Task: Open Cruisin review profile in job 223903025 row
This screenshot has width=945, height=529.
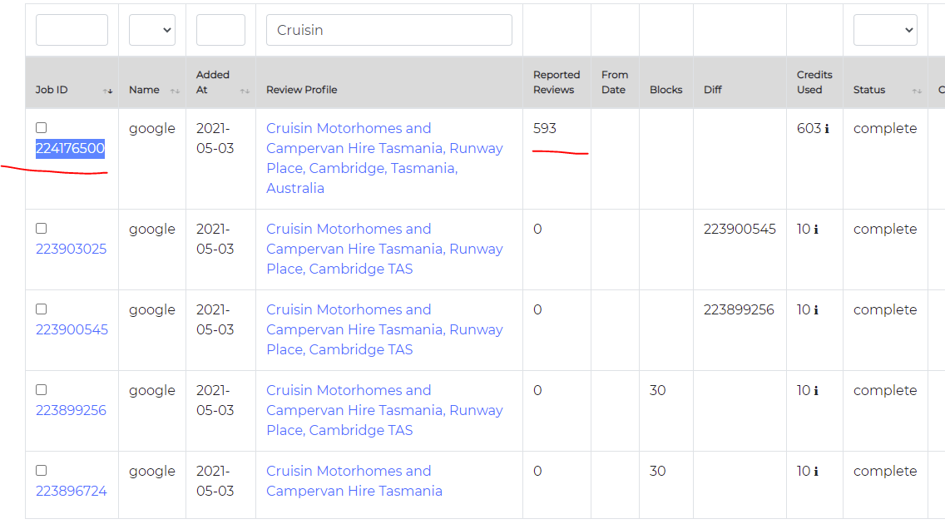Action: pos(384,249)
